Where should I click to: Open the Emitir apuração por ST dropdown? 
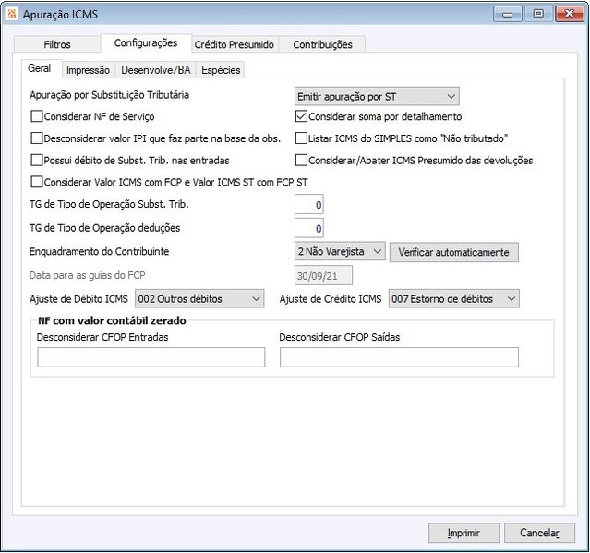(377, 97)
